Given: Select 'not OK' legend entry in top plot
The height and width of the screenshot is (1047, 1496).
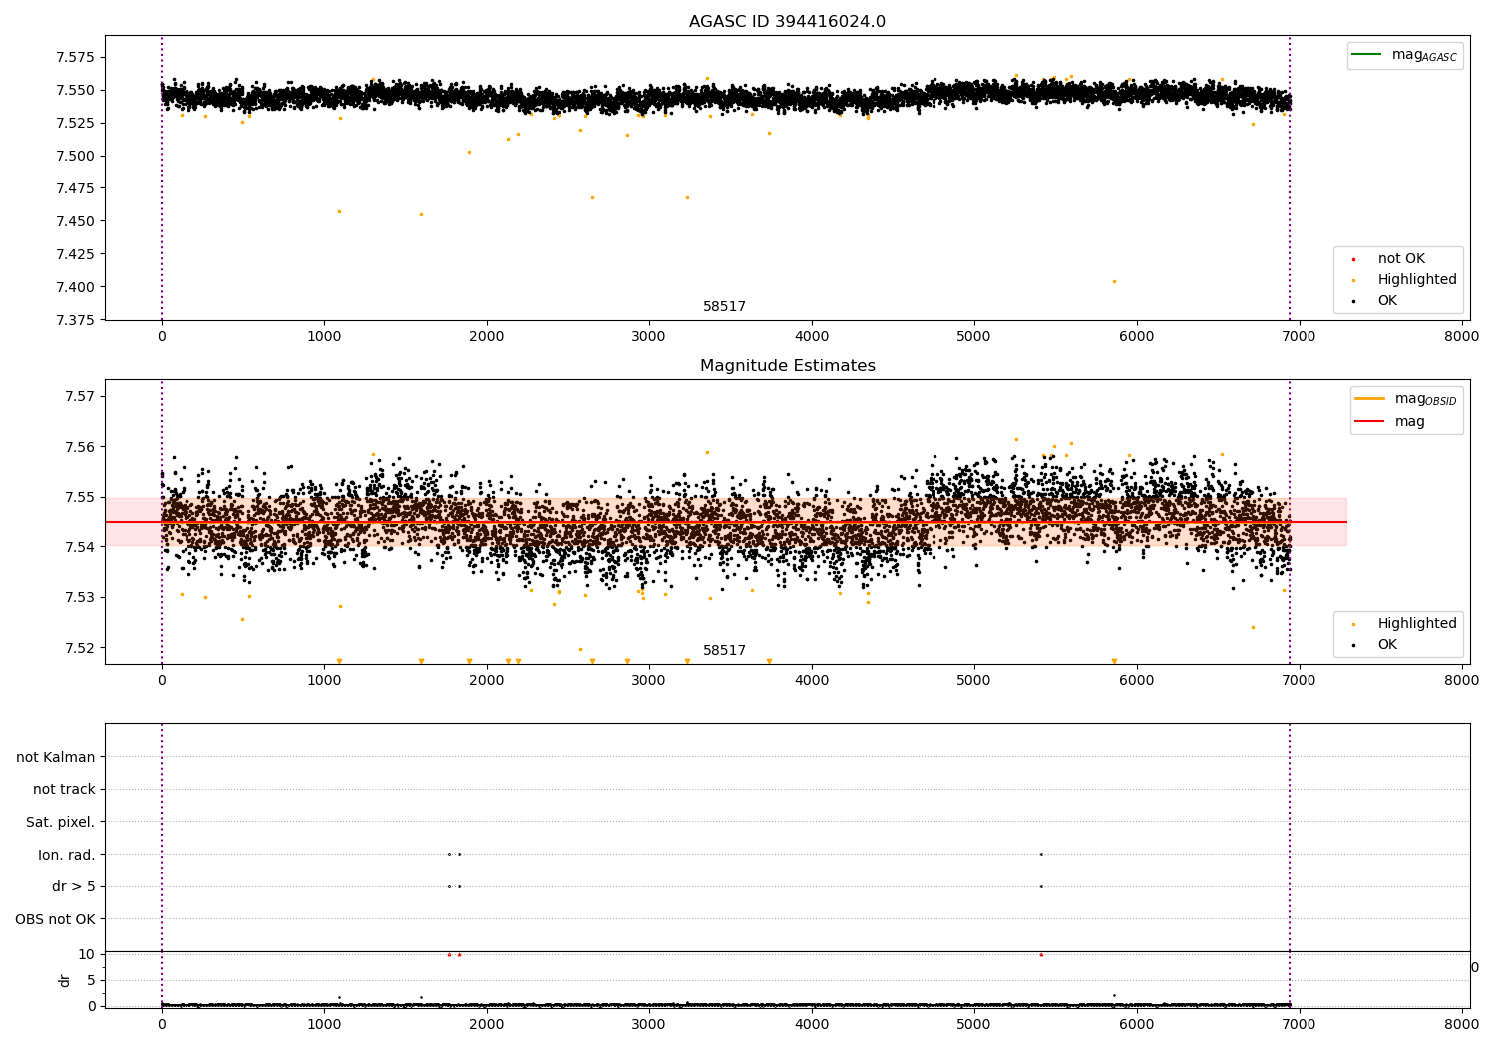Looking at the screenshot, I should [x=1401, y=258].
